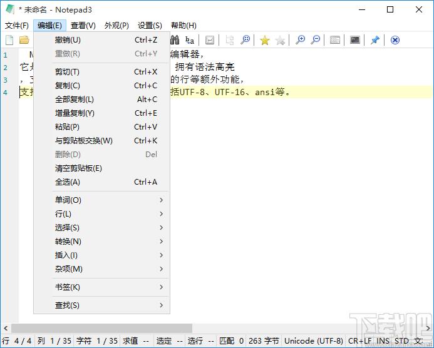Click line number 1 in the margin

coord(5,55)
